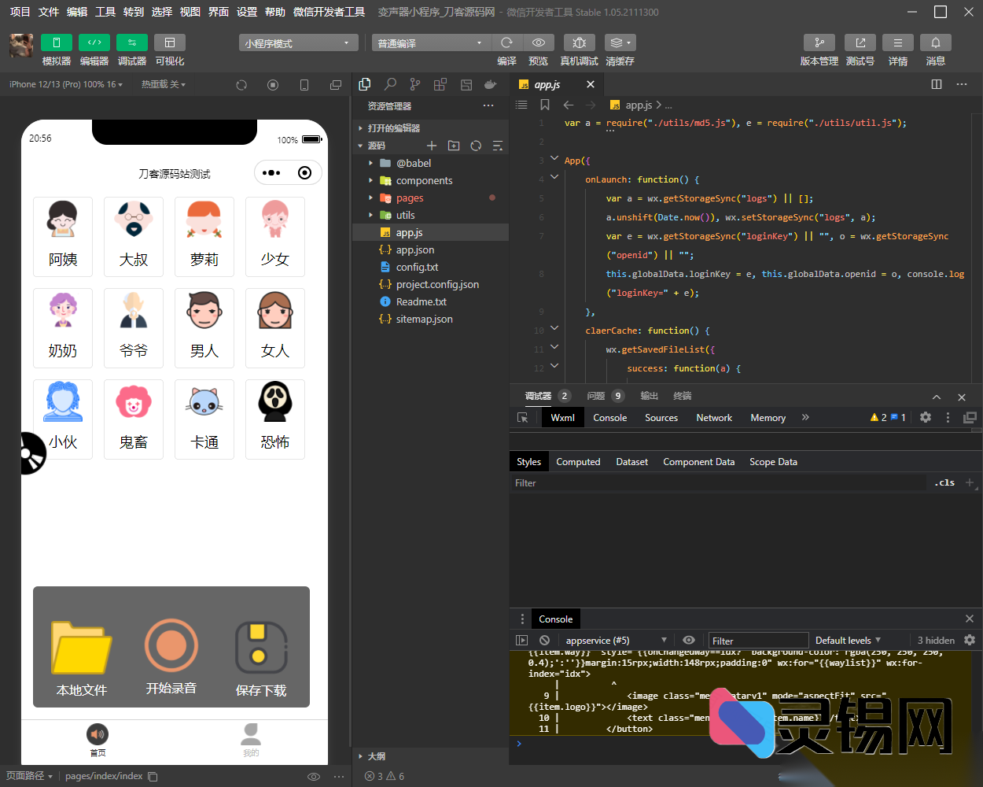
Task: Click the clear cache (清缓存) layers icon
Action: tap(620, 42)
